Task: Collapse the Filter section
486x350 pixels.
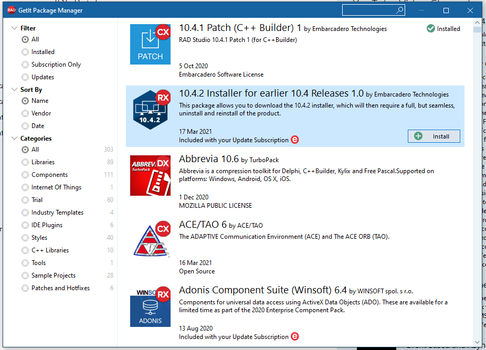Action: 14,28
